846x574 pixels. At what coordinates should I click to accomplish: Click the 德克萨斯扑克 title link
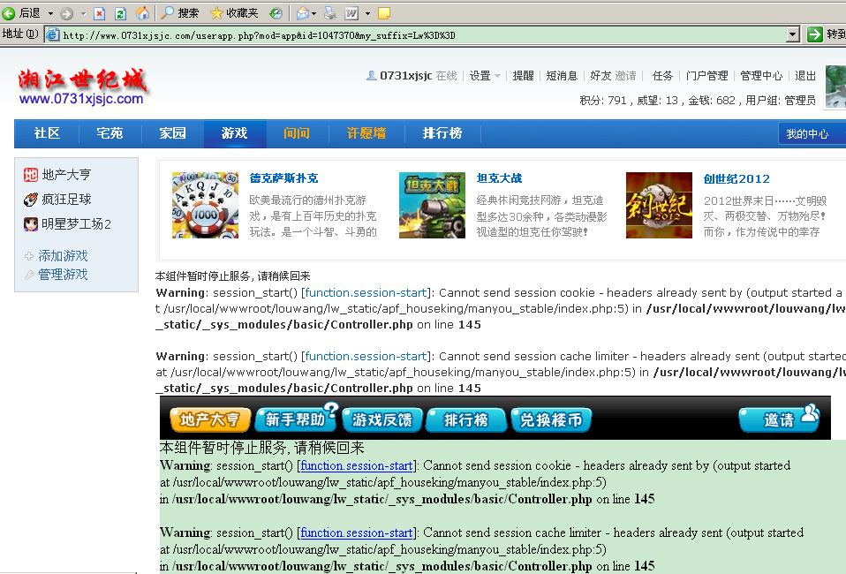283,178
